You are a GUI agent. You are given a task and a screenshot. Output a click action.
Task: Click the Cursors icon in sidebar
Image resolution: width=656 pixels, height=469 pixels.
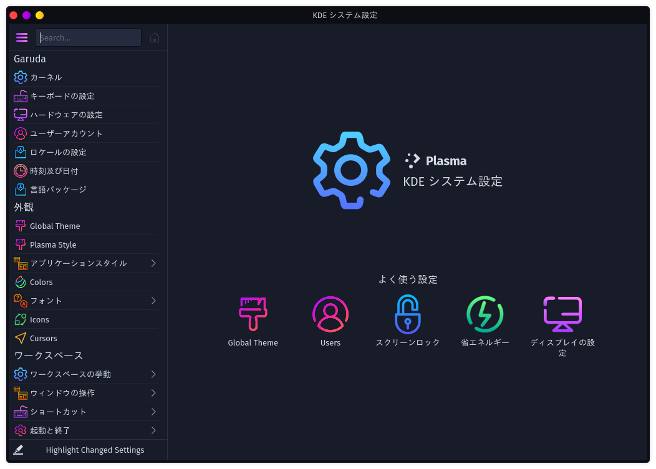[21, 338]
